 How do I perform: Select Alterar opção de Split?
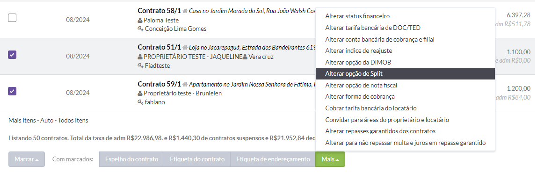(405, 74)
